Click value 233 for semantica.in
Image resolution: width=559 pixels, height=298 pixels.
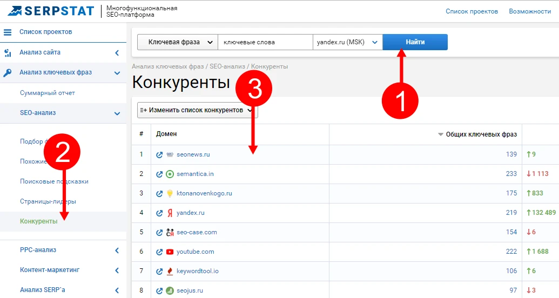coord(511,174)
